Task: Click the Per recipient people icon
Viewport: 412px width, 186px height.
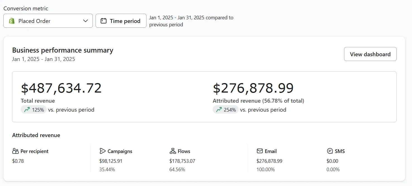Action: tap(15, 151)
